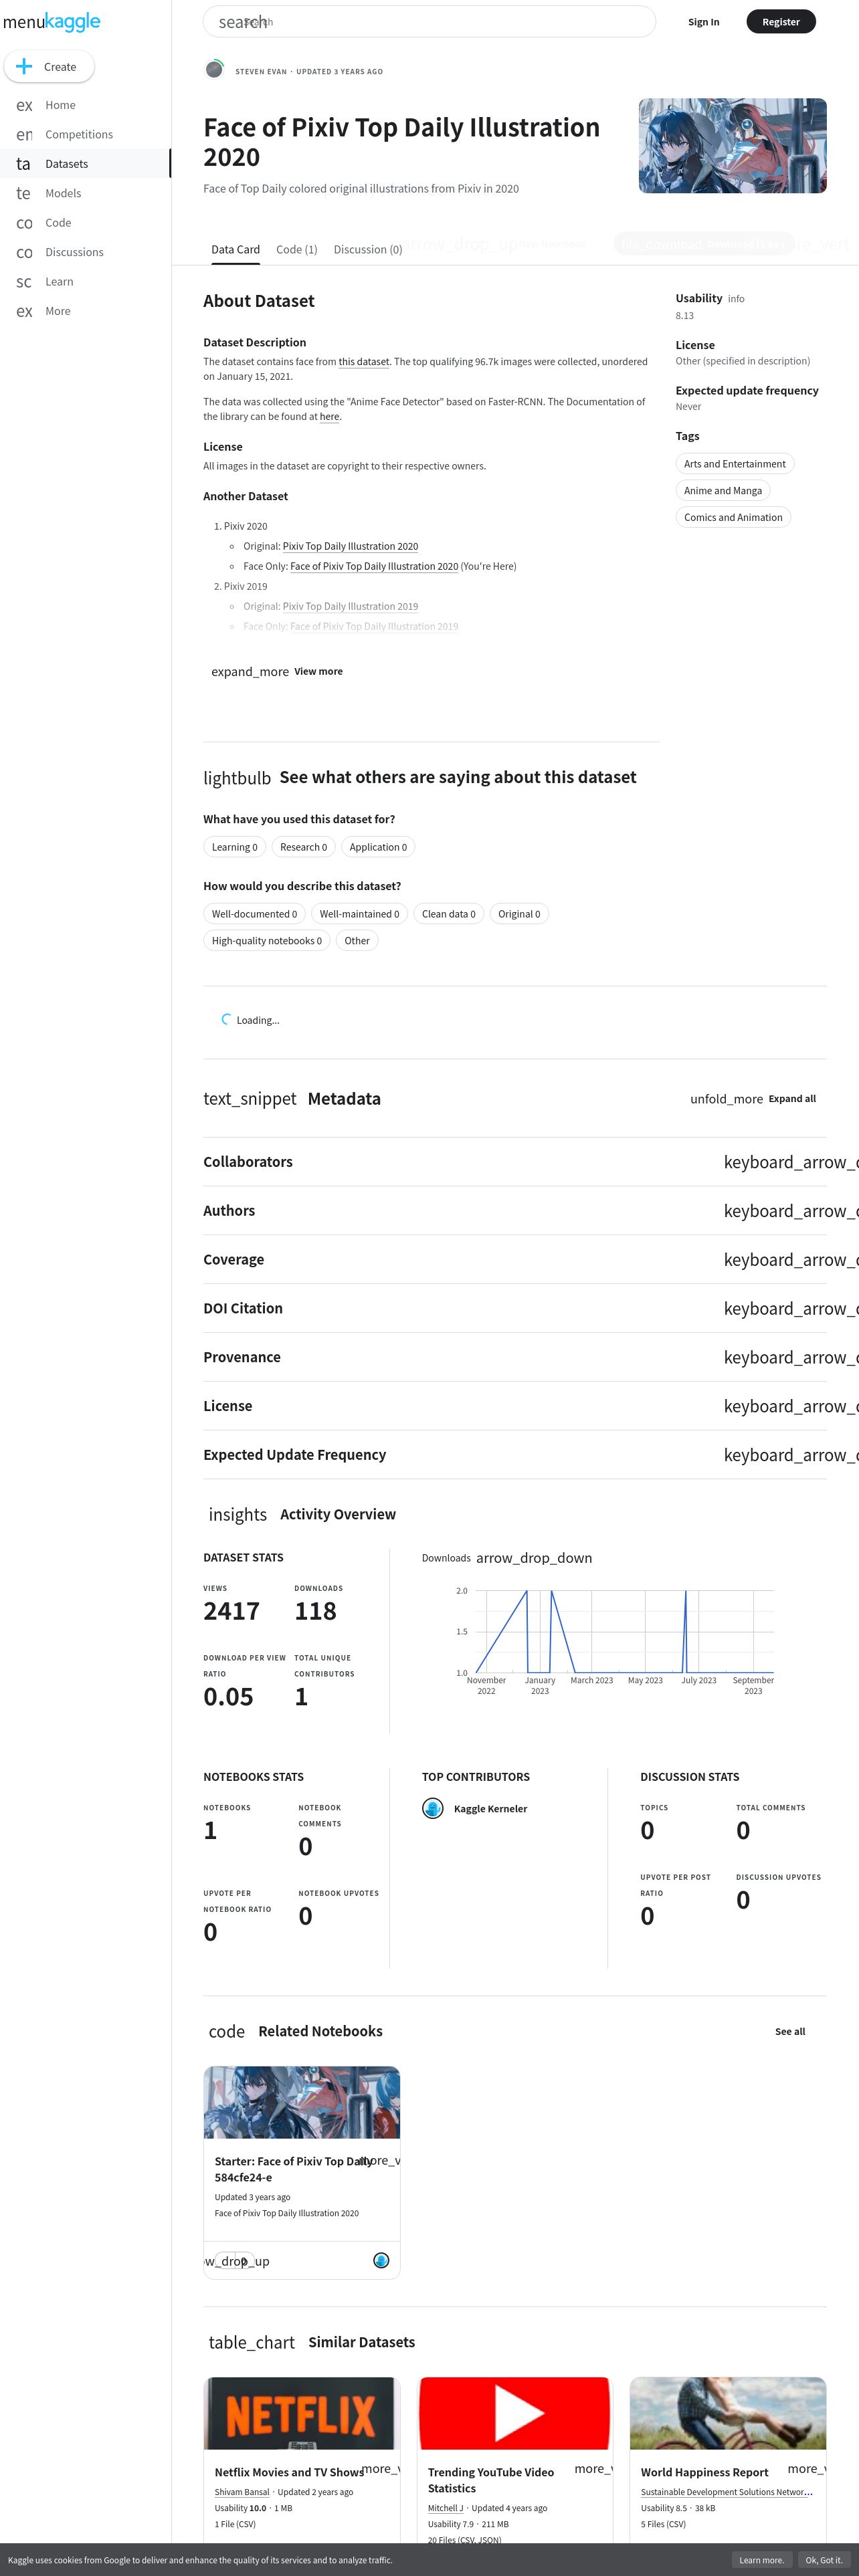Focus the search input field
859x2576 pixels.
click(430, 22)
